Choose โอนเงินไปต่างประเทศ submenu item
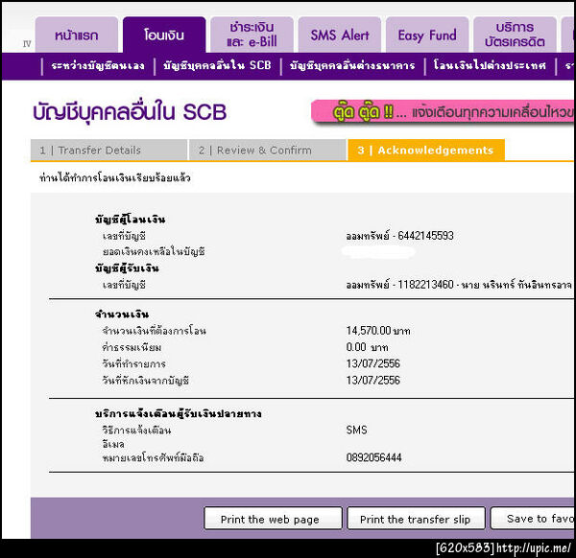 click(x=490, y=65)
